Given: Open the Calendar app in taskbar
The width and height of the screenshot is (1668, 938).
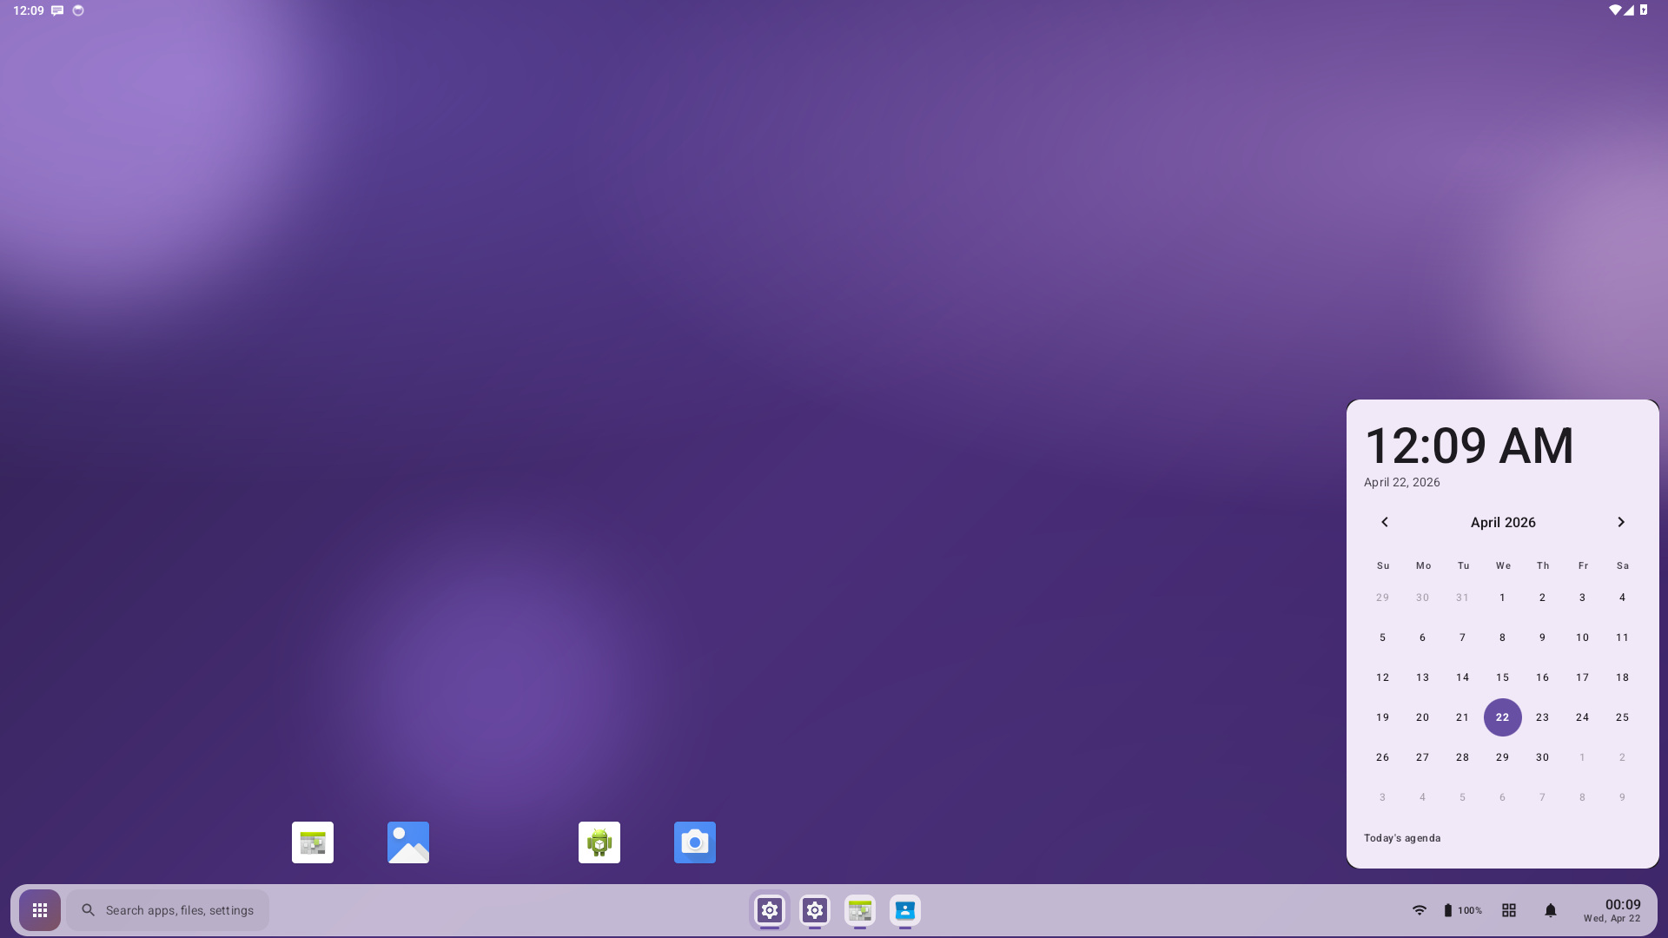Looking at the screenshot, I should (859, 910).
